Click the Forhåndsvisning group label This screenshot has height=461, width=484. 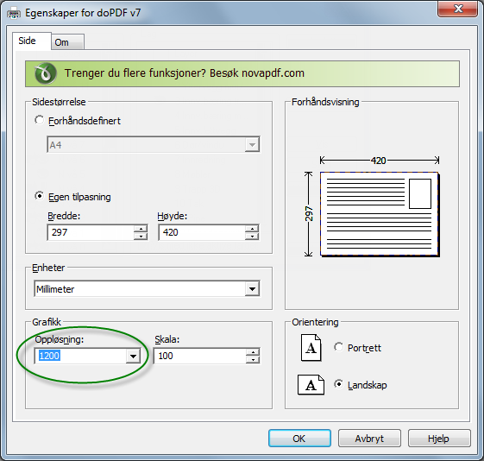point(325,102)
